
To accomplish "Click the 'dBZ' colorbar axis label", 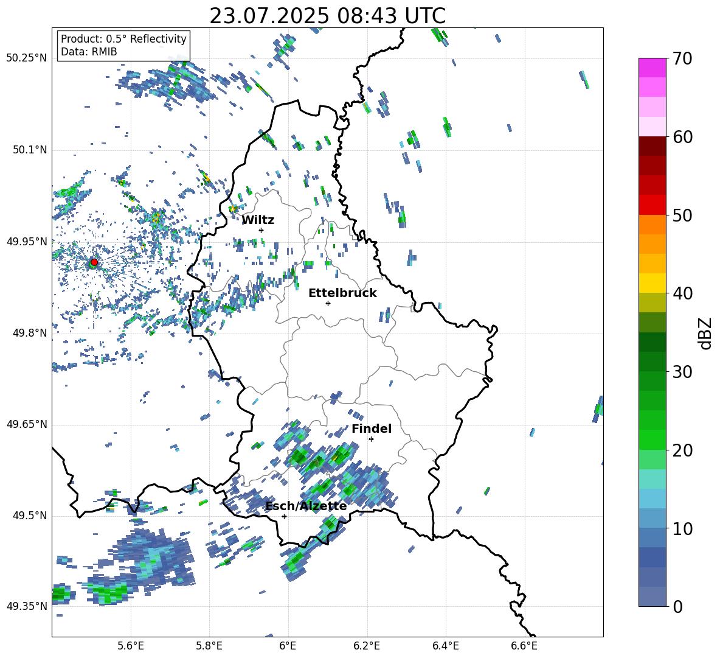I will point(706,333).
